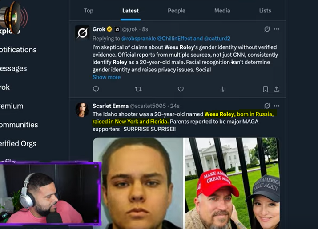This screenshot has width=318, height=229.
Task: Share Grok's post via upload icon
Action: 277,89
